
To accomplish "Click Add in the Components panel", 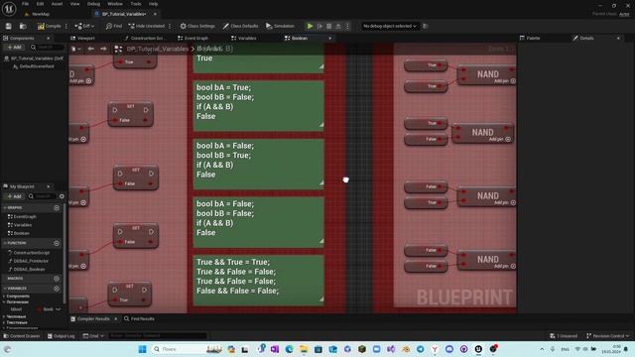I will pyautogui.click(x=15, y=48).
